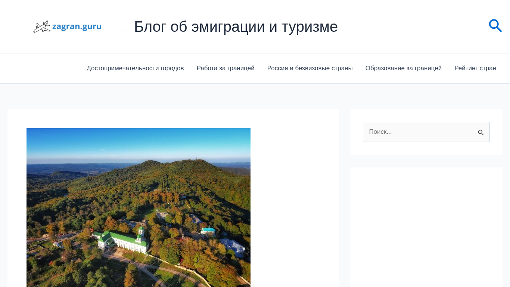The height and width of the screenshot is (287, 510).
Task: Open Достопримечательности городов menu item
Action: tap(135, 68)
